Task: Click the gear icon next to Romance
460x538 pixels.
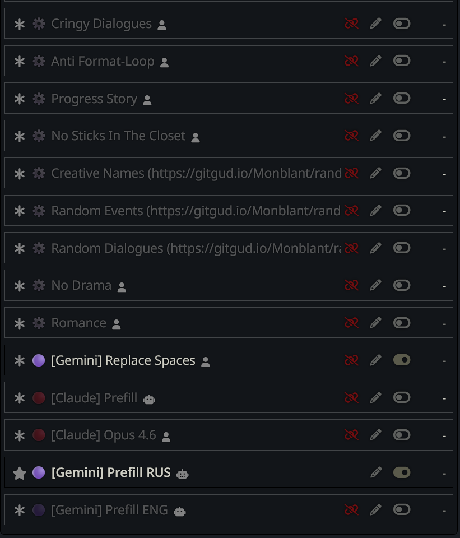Action: (39, 323)
